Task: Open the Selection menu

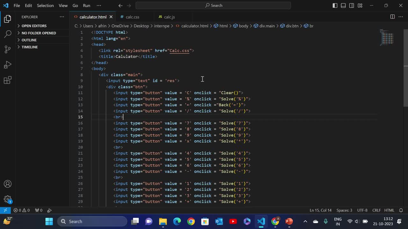Action: coord(45,5)
